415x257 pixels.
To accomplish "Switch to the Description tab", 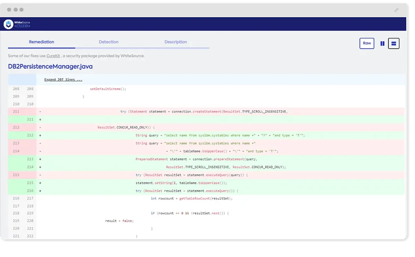I will point(176,42).
